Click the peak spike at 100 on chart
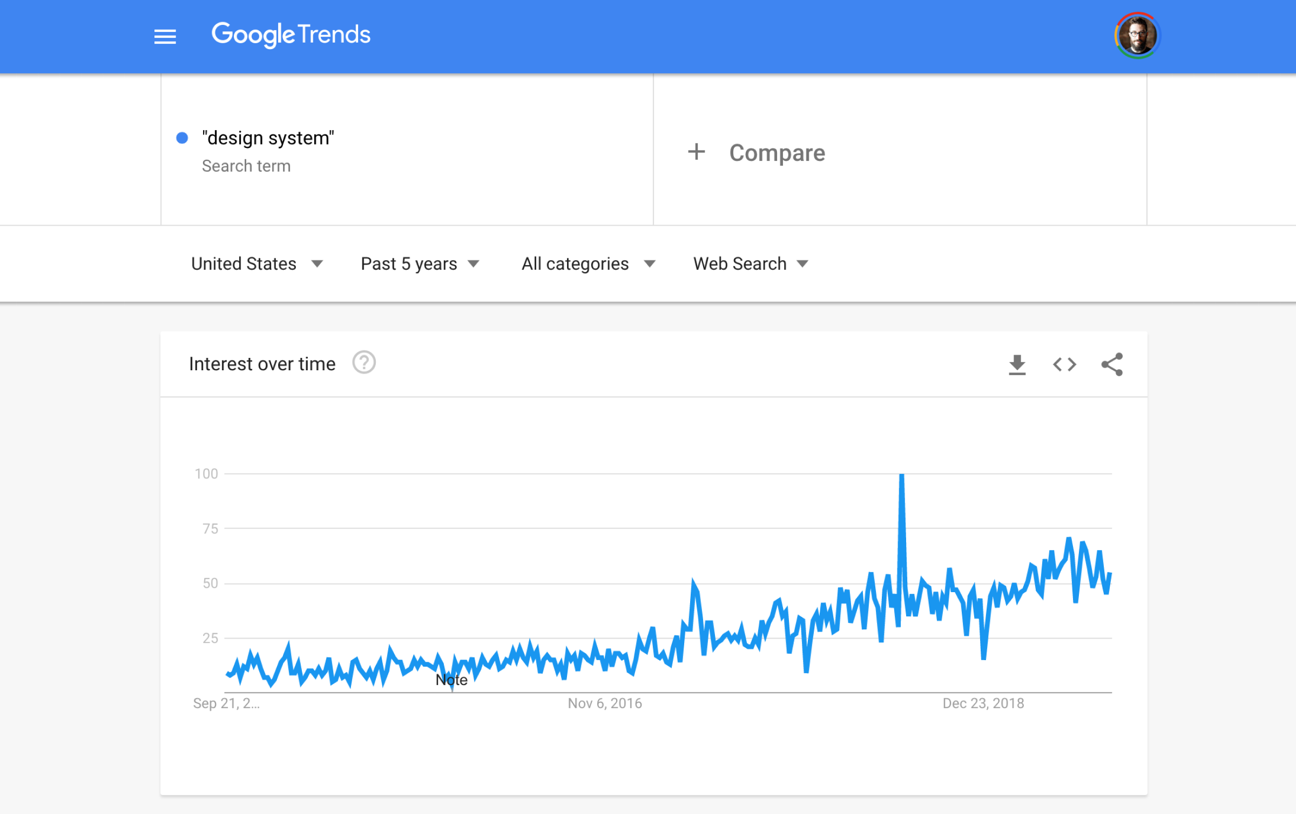 point(901,476)
